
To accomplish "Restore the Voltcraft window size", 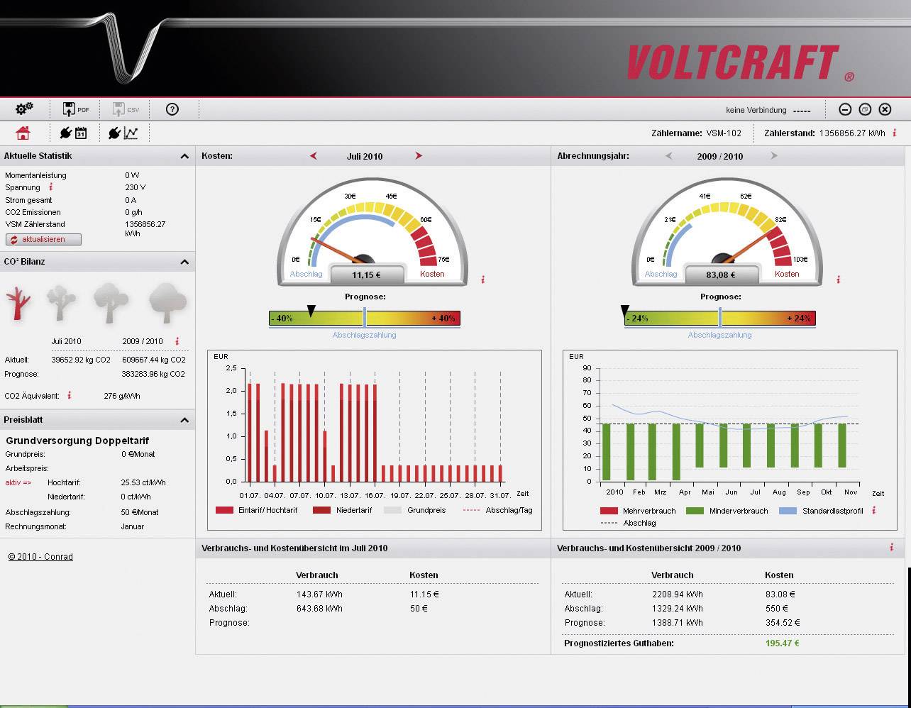I will (x=865, y=109).
